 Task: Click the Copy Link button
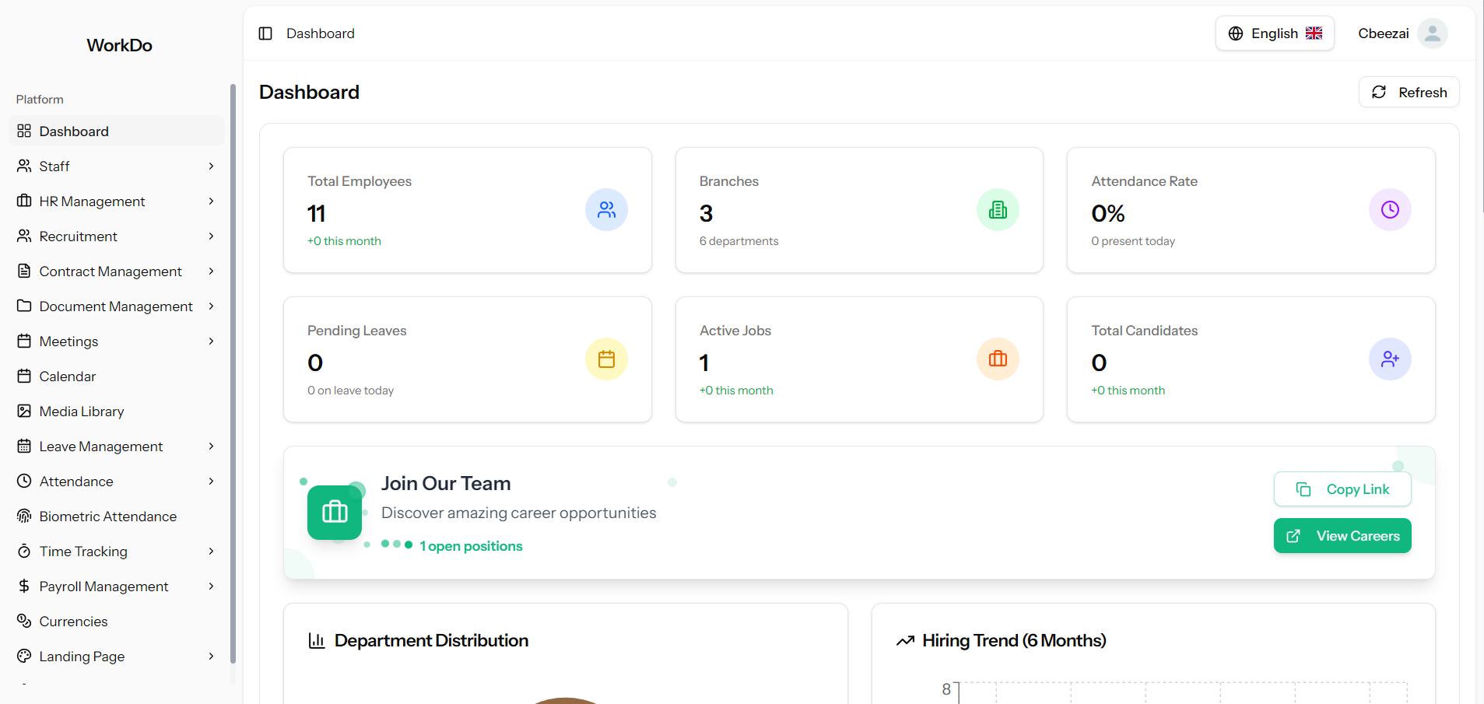[1342, 489]
